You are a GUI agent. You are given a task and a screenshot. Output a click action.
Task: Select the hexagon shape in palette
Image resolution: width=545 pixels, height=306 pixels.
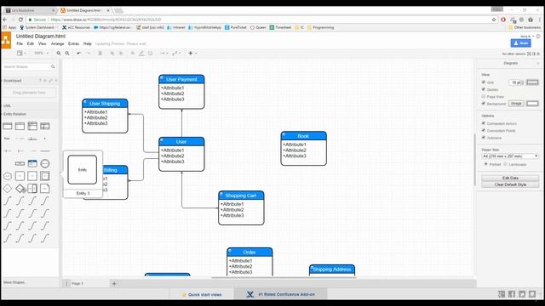(x=8, y=176)
